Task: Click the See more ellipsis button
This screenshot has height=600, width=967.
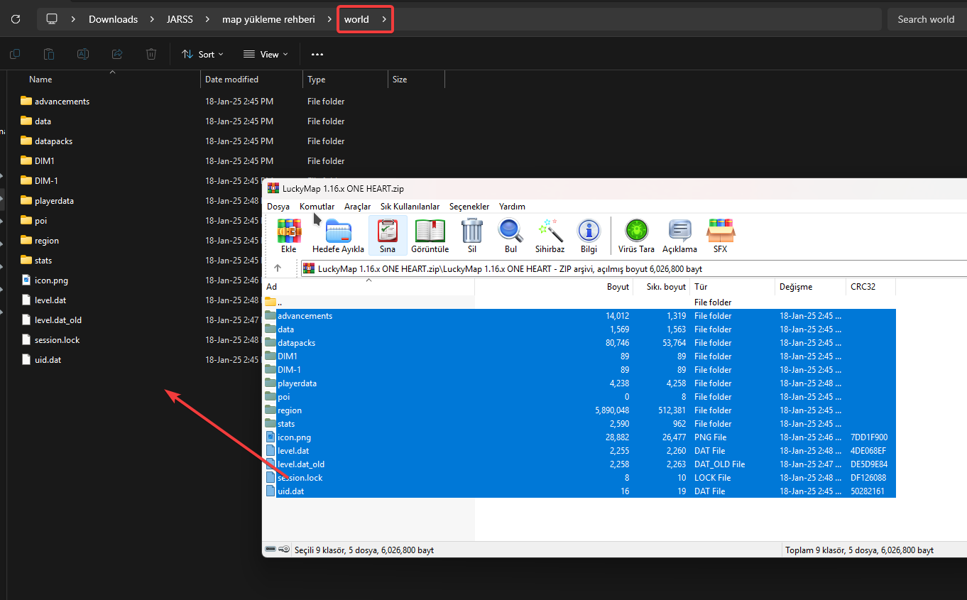Action: 317,54
